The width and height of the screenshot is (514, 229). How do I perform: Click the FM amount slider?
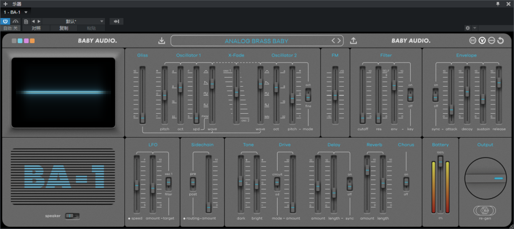coord(335,95)
